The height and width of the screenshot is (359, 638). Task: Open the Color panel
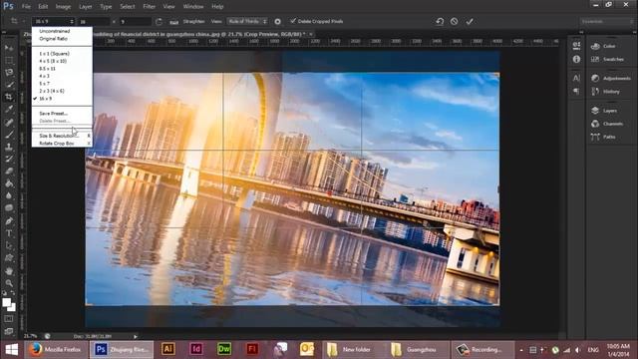tap(609, 46)
